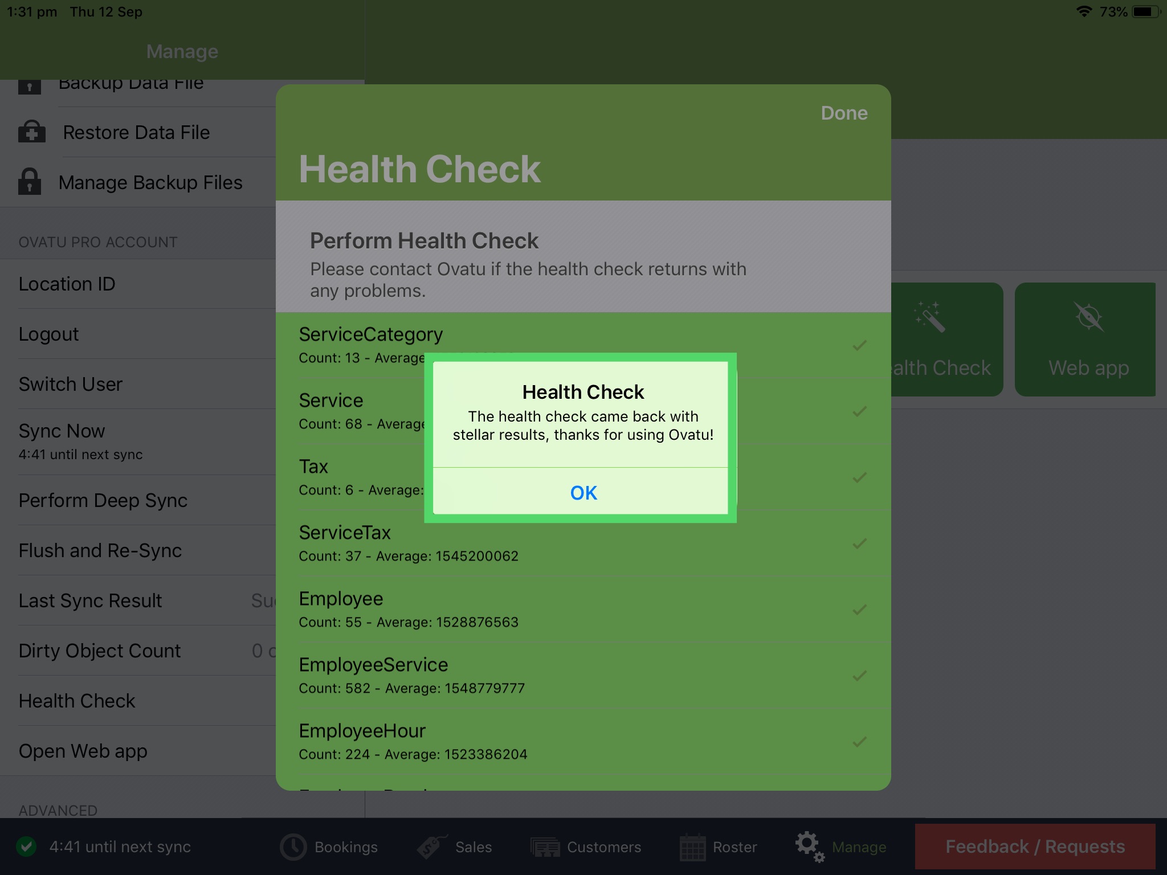Screen dimensions: 1167x875
Task: Click the green sync status checkmark icon
Action: pos(27,847)
